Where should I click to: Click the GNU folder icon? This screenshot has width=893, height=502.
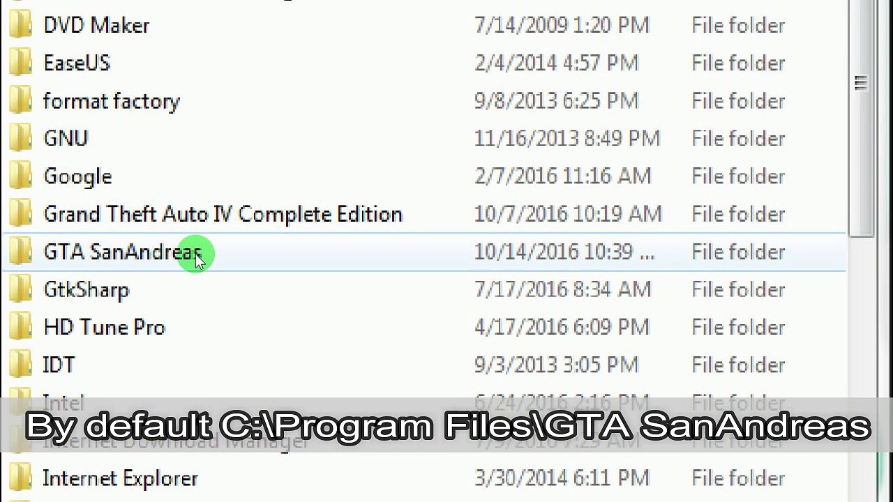click(x=20, y=138)
